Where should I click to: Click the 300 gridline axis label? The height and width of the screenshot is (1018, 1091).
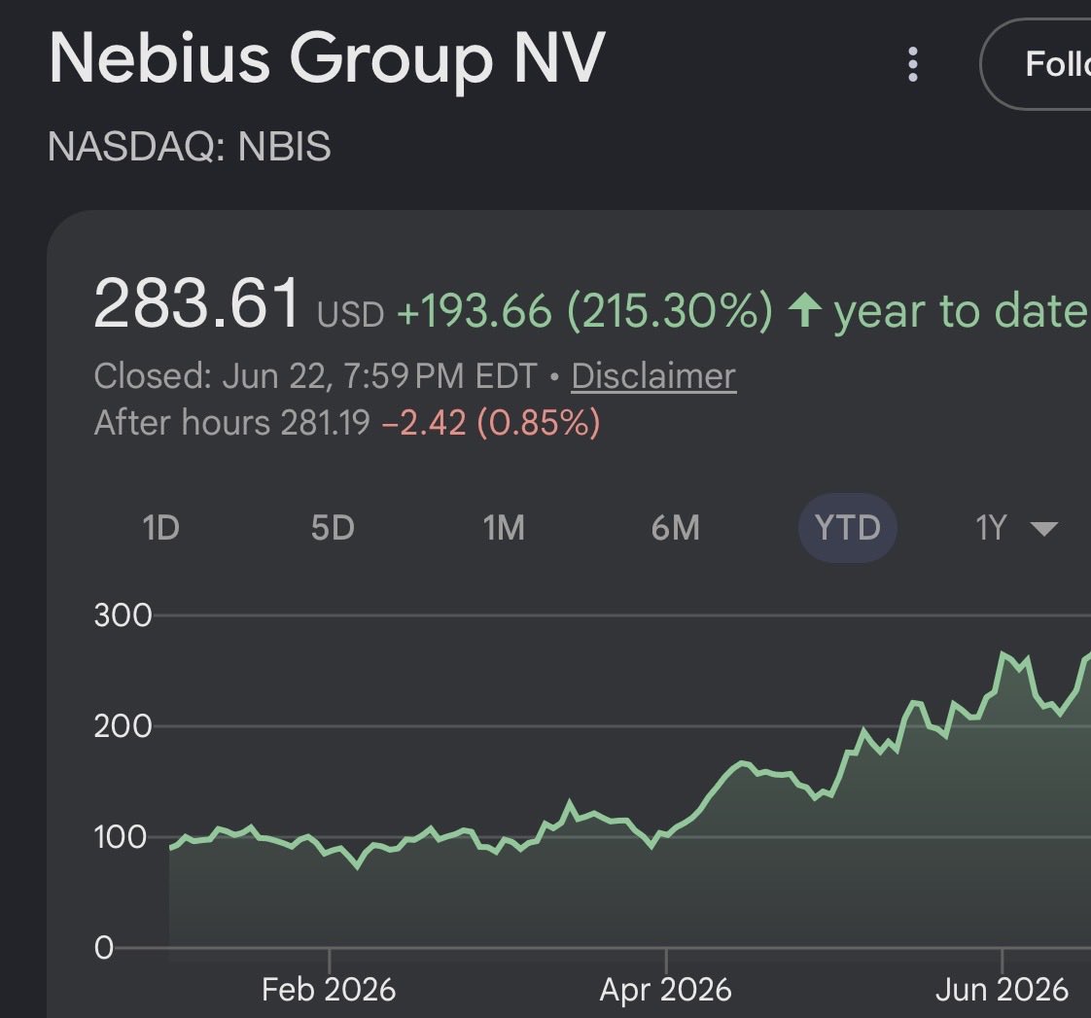coord(123,615)
